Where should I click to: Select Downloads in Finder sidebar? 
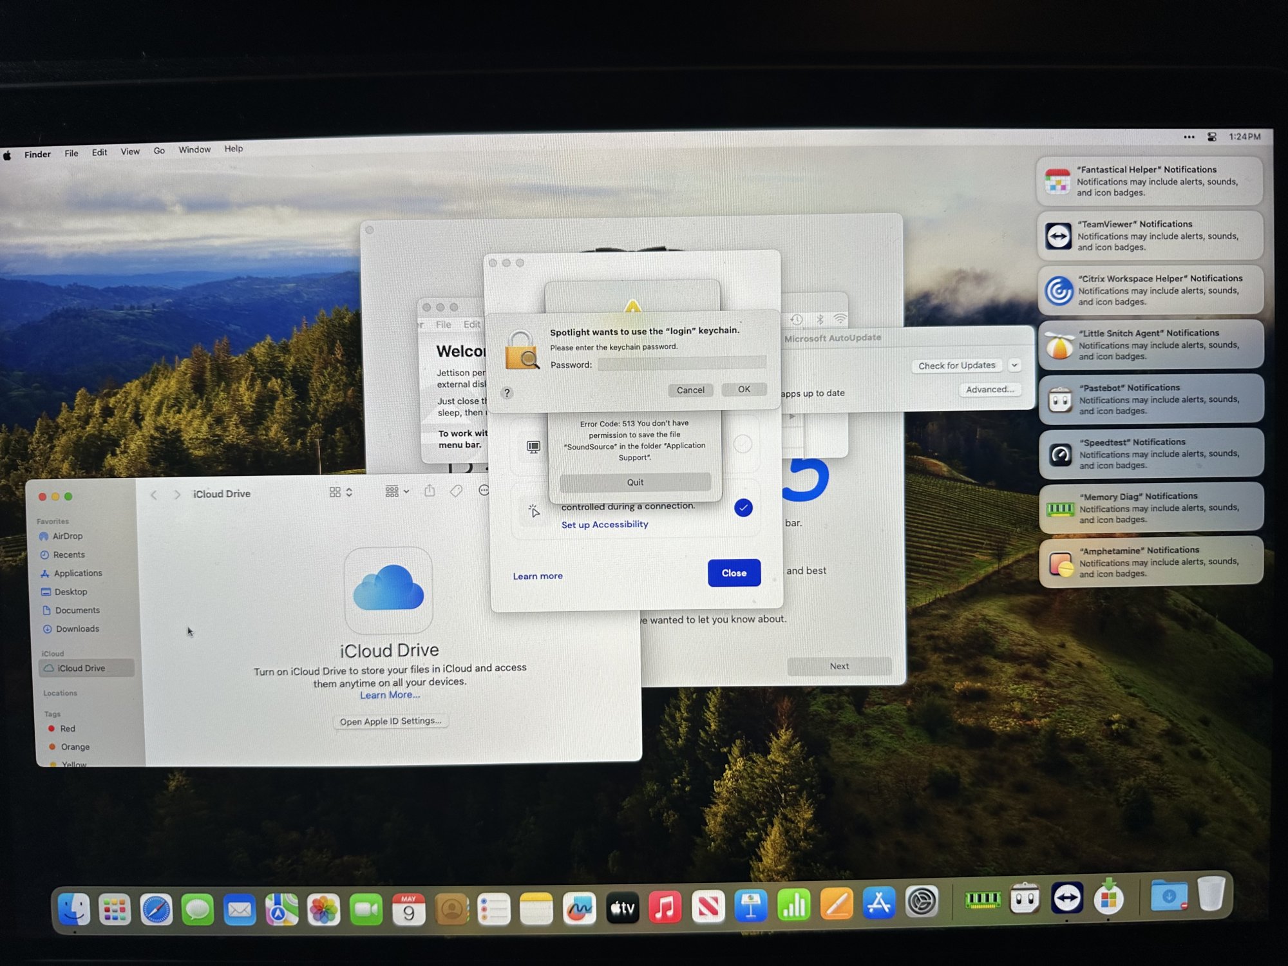(x=77, y=629)
